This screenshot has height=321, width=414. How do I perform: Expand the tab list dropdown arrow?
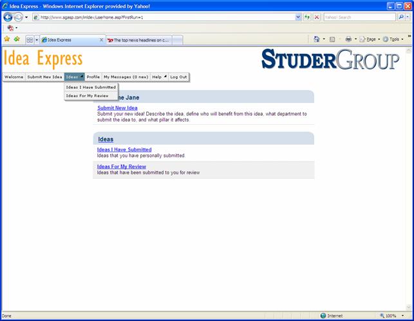coord(37,40)
